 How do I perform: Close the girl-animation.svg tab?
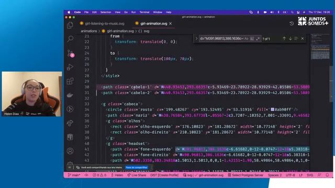(171, 23)
